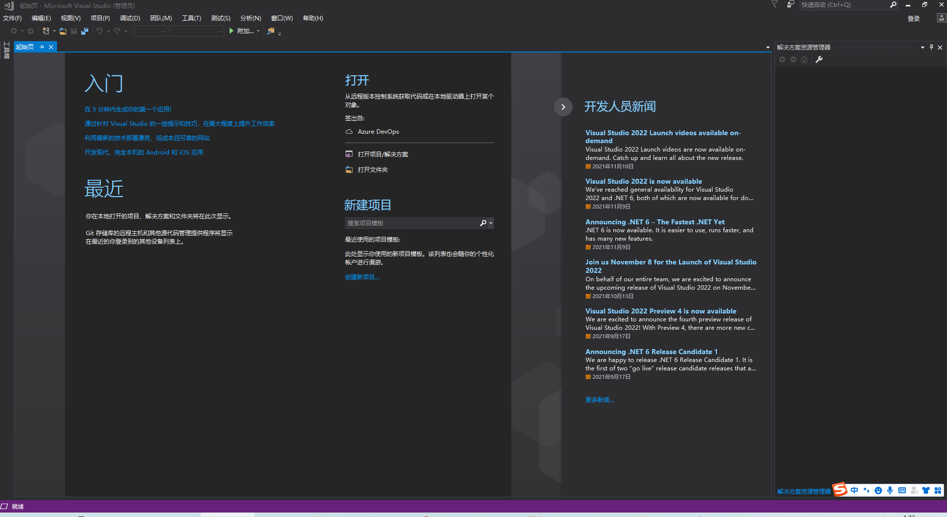947x517 pixels.
Task: Click the Home icon in Solution Explorer
Action: tap(804, 59)
